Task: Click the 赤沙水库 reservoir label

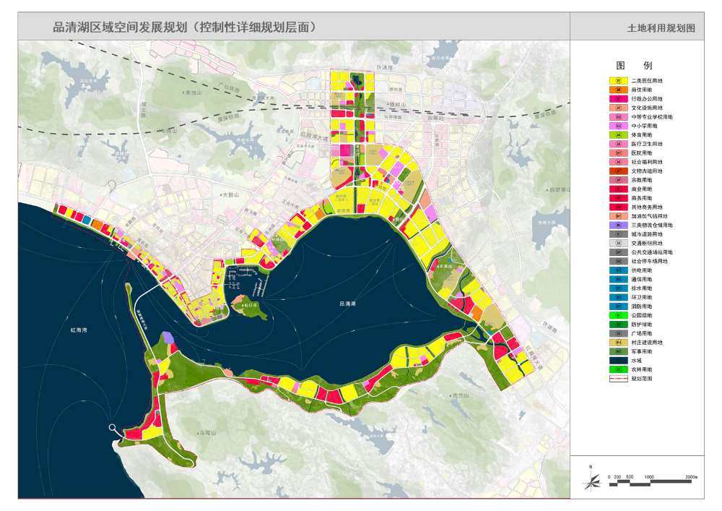Action: [440, 59]
